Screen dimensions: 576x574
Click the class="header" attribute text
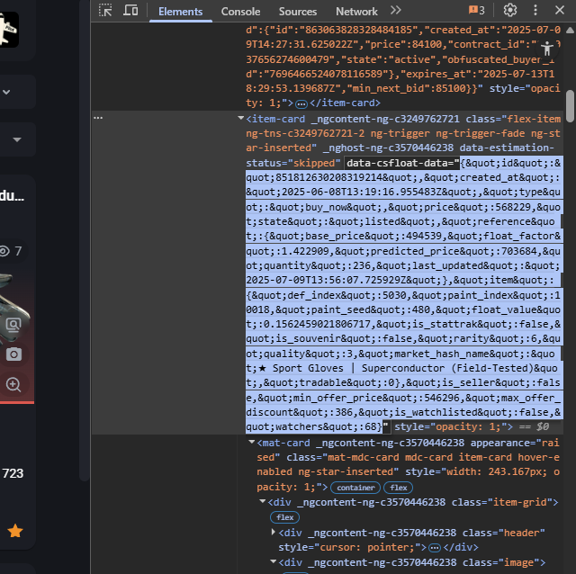tap(504, 533)
